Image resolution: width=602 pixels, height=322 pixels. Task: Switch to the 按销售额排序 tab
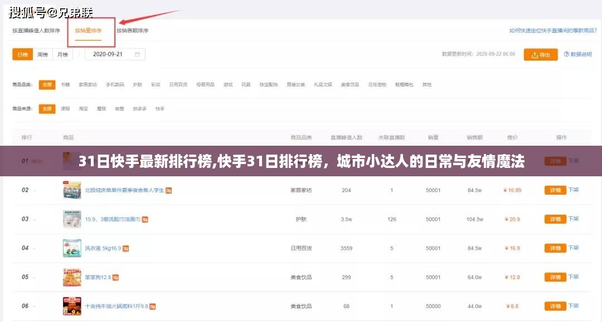133,31
